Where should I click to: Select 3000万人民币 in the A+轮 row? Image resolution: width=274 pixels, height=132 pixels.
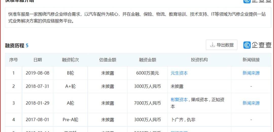pos(147,86)
